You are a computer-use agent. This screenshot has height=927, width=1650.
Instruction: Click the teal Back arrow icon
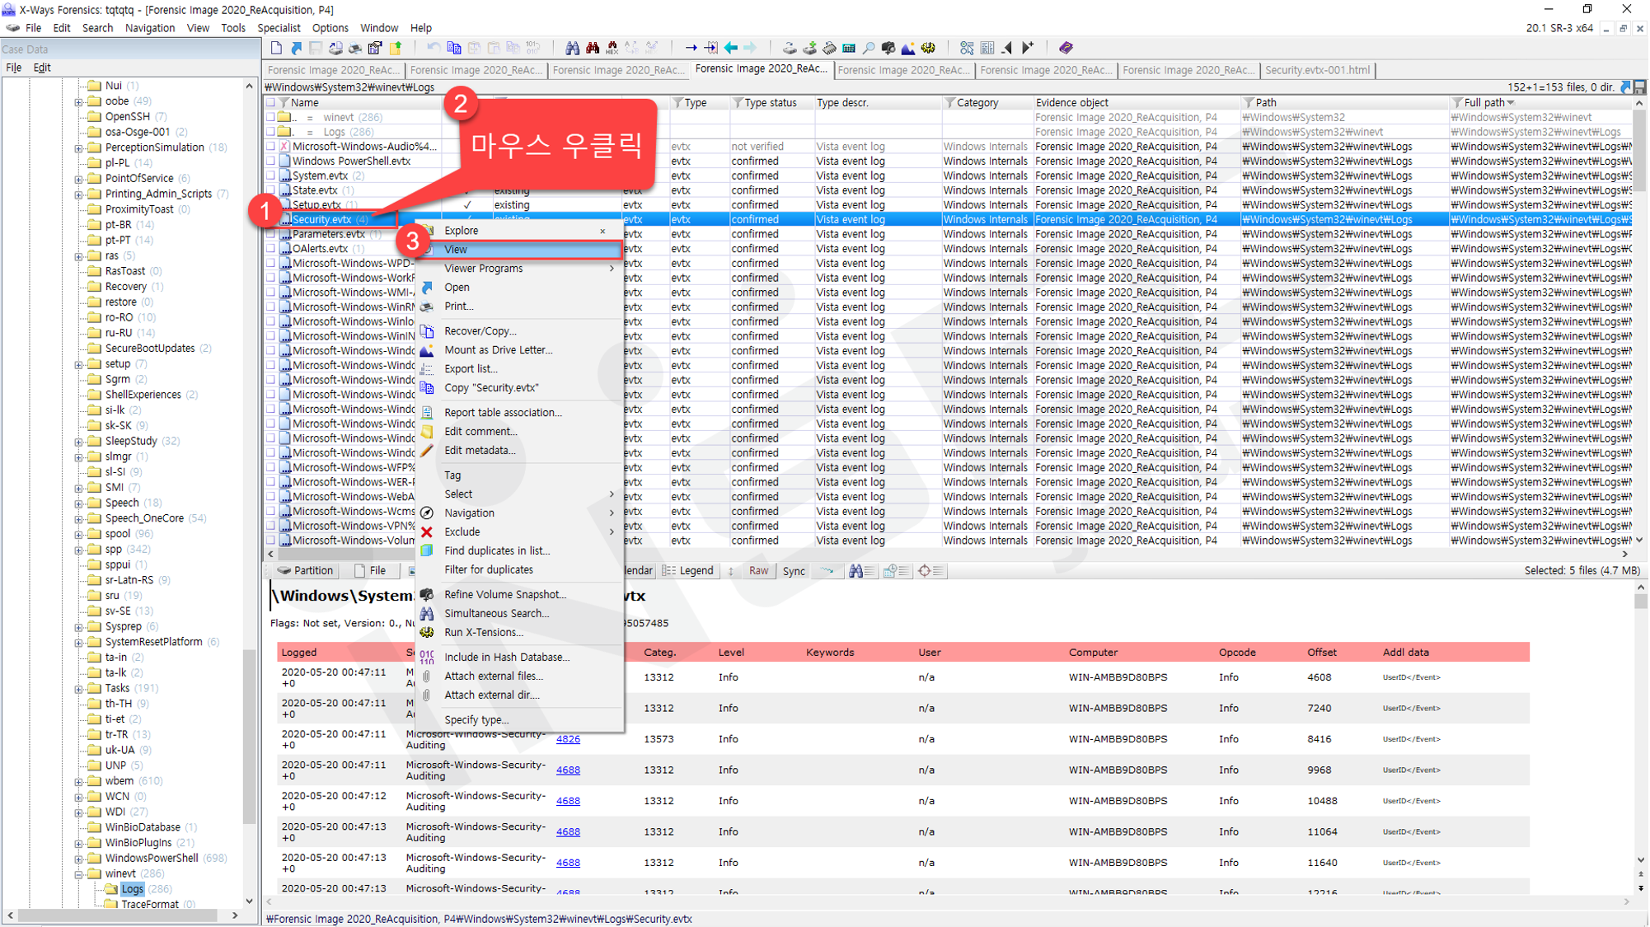tap(730, 48)
